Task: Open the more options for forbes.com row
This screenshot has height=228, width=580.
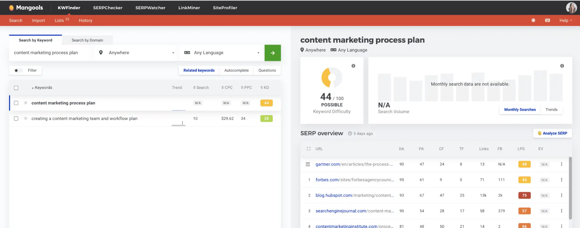Action: tap(561, 180)
